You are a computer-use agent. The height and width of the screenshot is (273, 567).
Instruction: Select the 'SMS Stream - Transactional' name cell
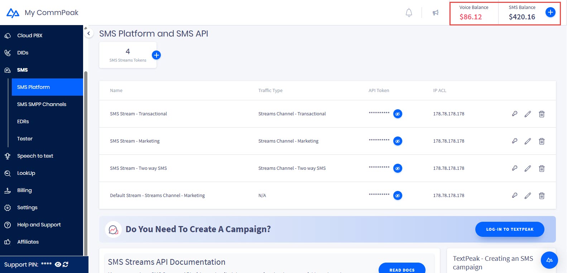click(138, 114)
